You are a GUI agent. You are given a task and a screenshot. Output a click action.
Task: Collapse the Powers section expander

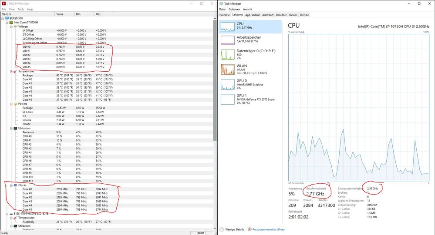(x=11, y=104)
